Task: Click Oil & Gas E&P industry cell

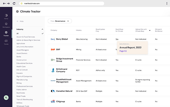Action: [82, 91]
